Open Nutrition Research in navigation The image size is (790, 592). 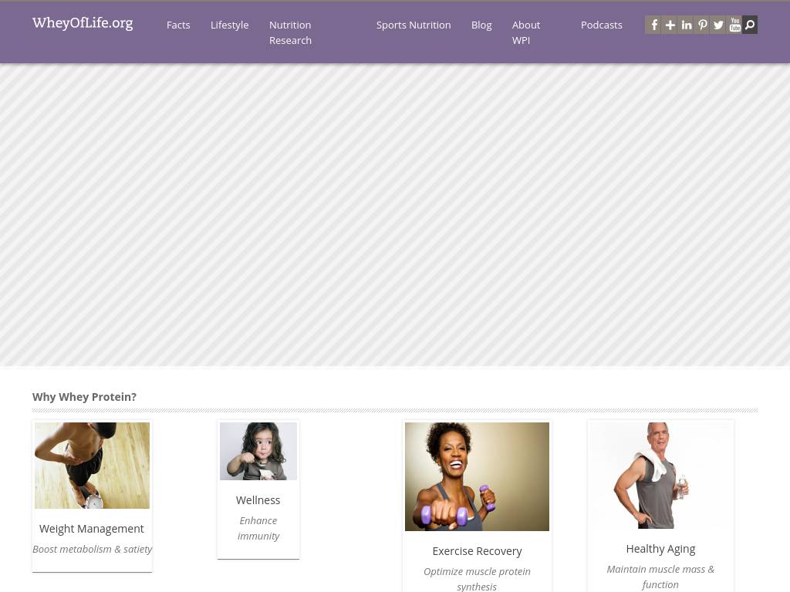tap(290, 32)
